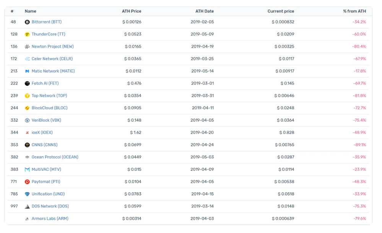Open the Unification (UND) link
The image size is (382, 233).
pyautogui.click(x=48, y=194)
